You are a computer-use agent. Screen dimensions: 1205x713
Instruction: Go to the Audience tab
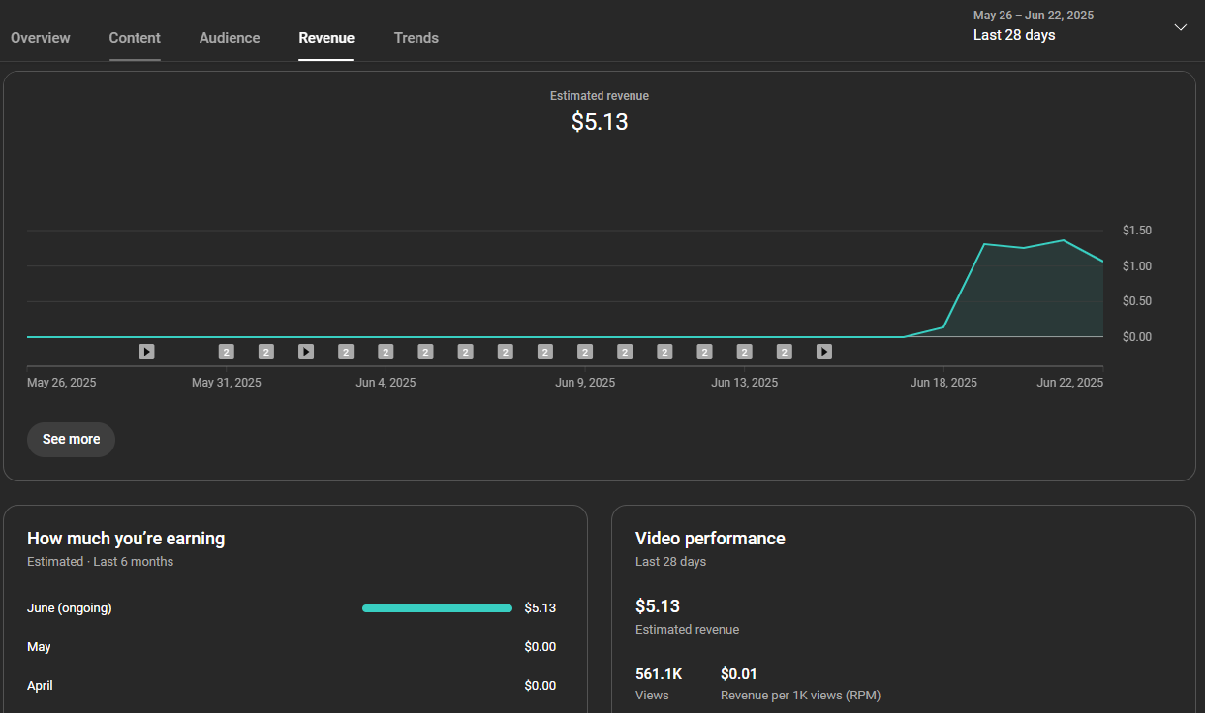pyautogui.click(x=230, y=38)
